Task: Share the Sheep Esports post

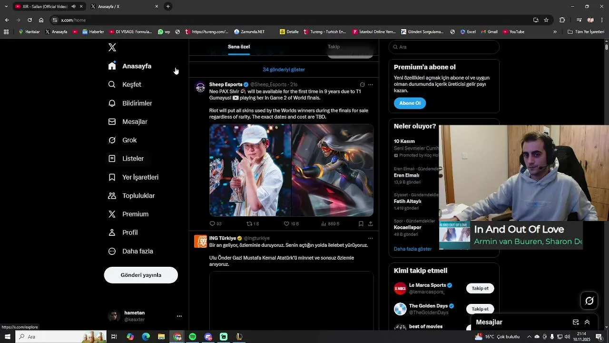Action: coord(371,223)
